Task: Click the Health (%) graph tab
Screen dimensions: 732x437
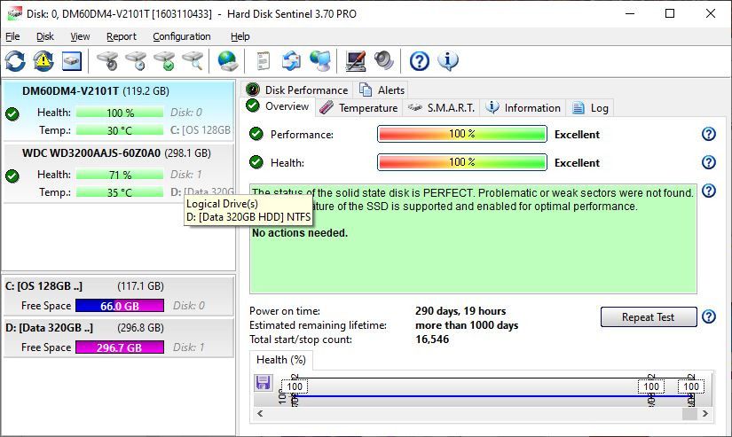Action: tap(281, 360)
